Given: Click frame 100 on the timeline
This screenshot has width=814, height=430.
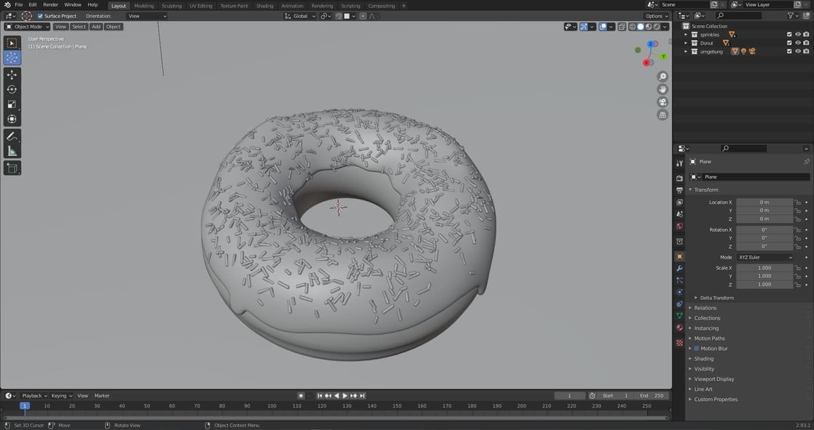Looking at the screenshot, I should [272, 406].
